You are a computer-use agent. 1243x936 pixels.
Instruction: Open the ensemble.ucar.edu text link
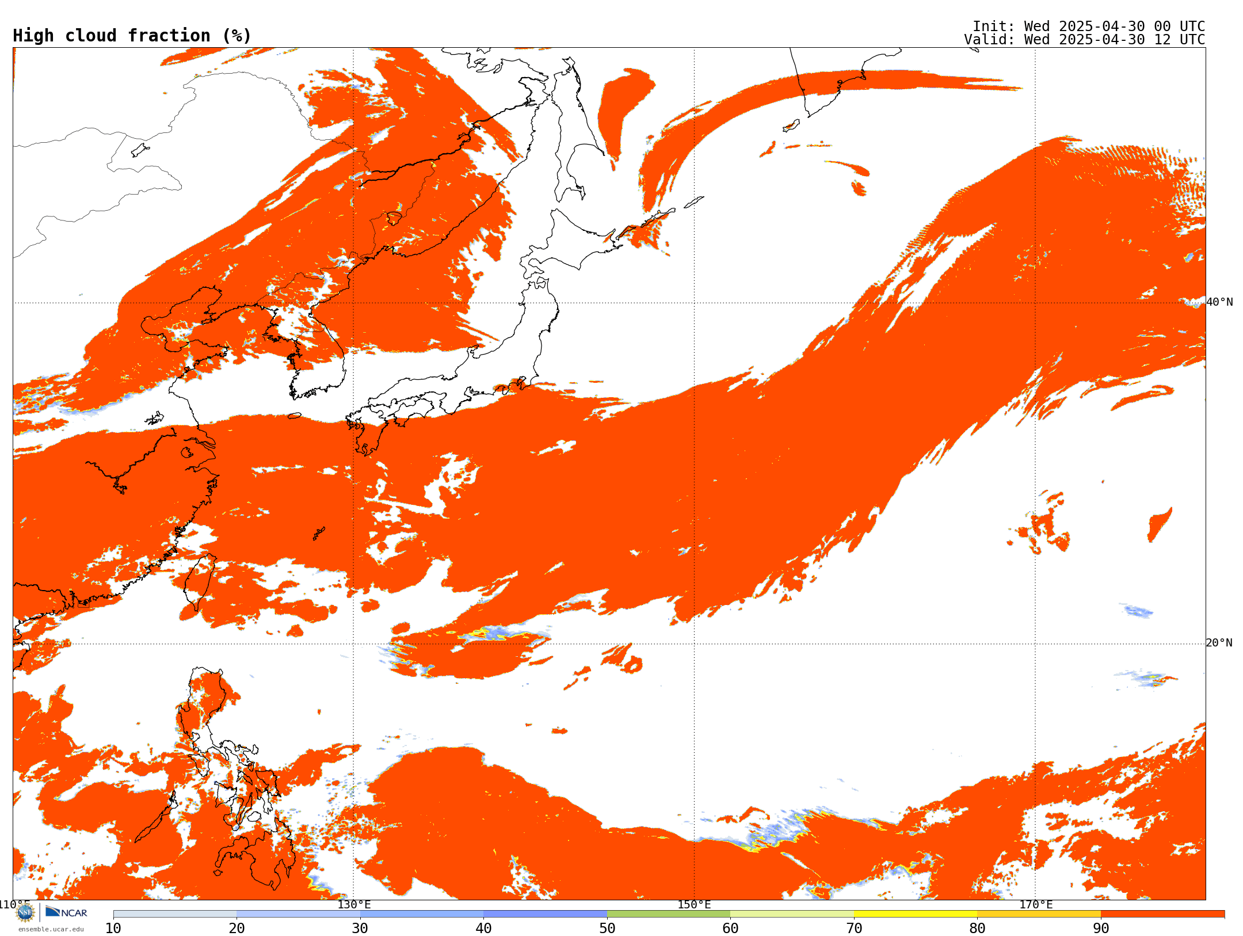(51, 929)
